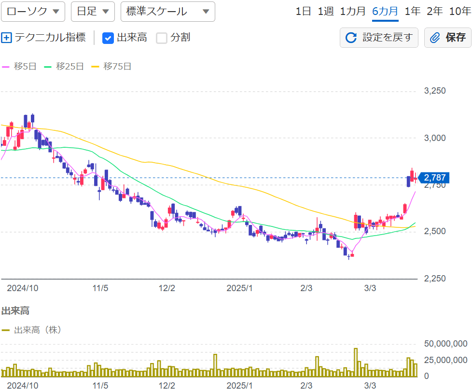The height and width of the screenshot is (392, 472).
Task: Enable the 分割 split checkbox
Action: pos(161,38)
